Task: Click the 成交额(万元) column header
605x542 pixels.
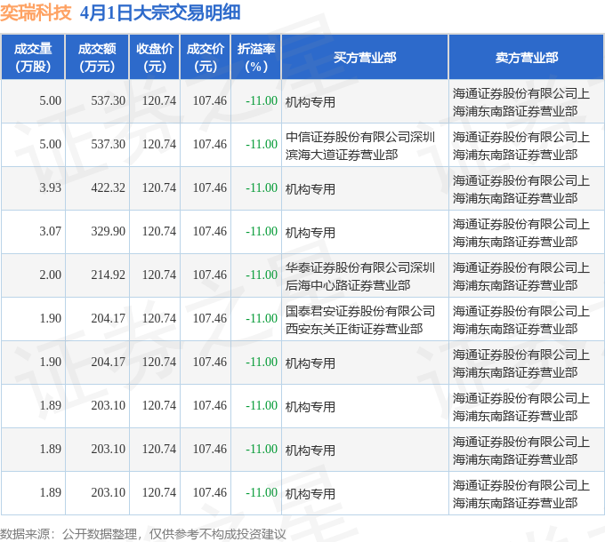Action: 97,58
